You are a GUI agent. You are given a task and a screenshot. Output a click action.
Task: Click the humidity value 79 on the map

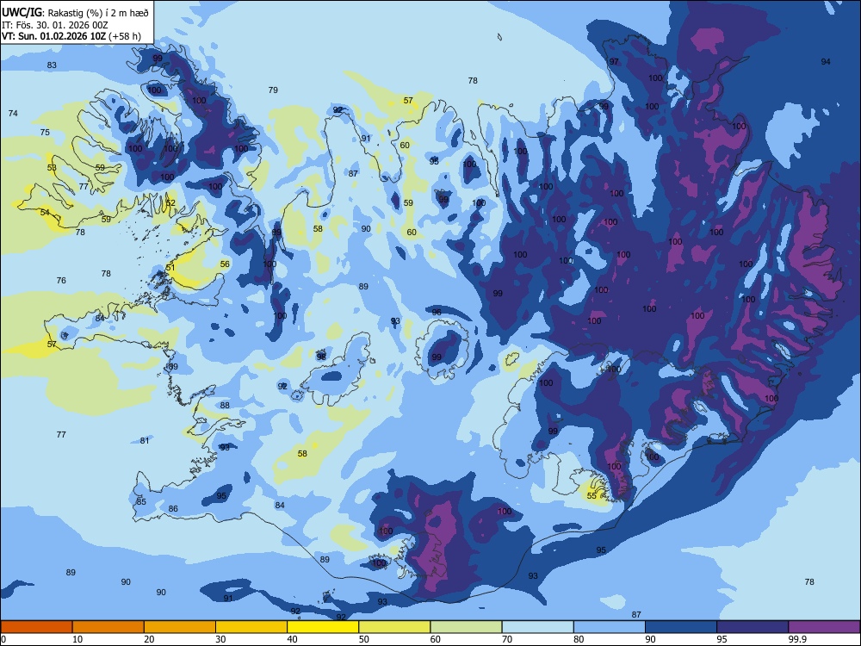(273, 90)
